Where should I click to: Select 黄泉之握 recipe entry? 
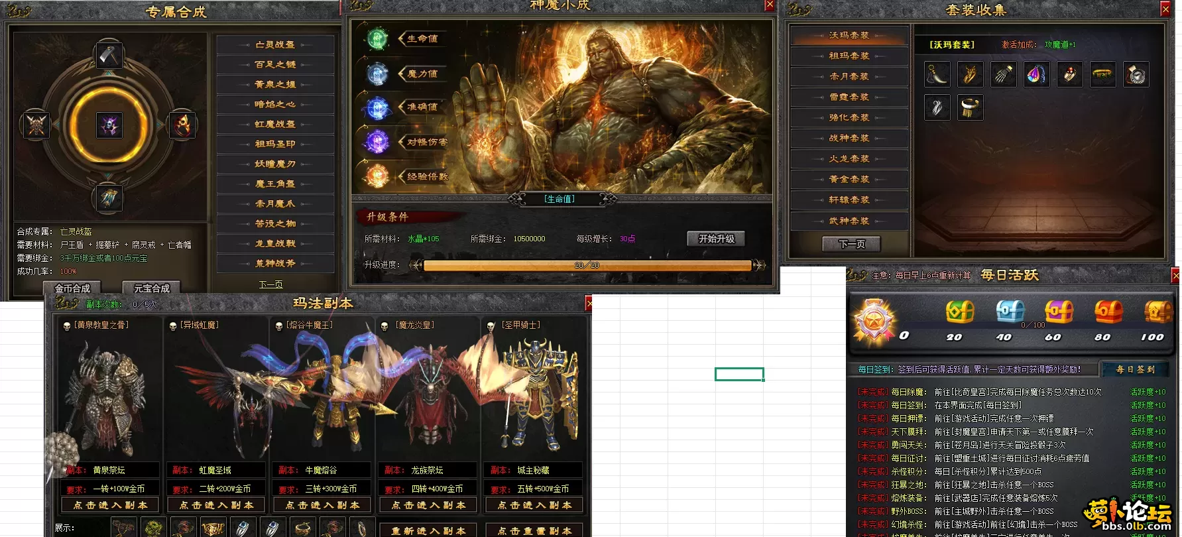tap(275, 85)
